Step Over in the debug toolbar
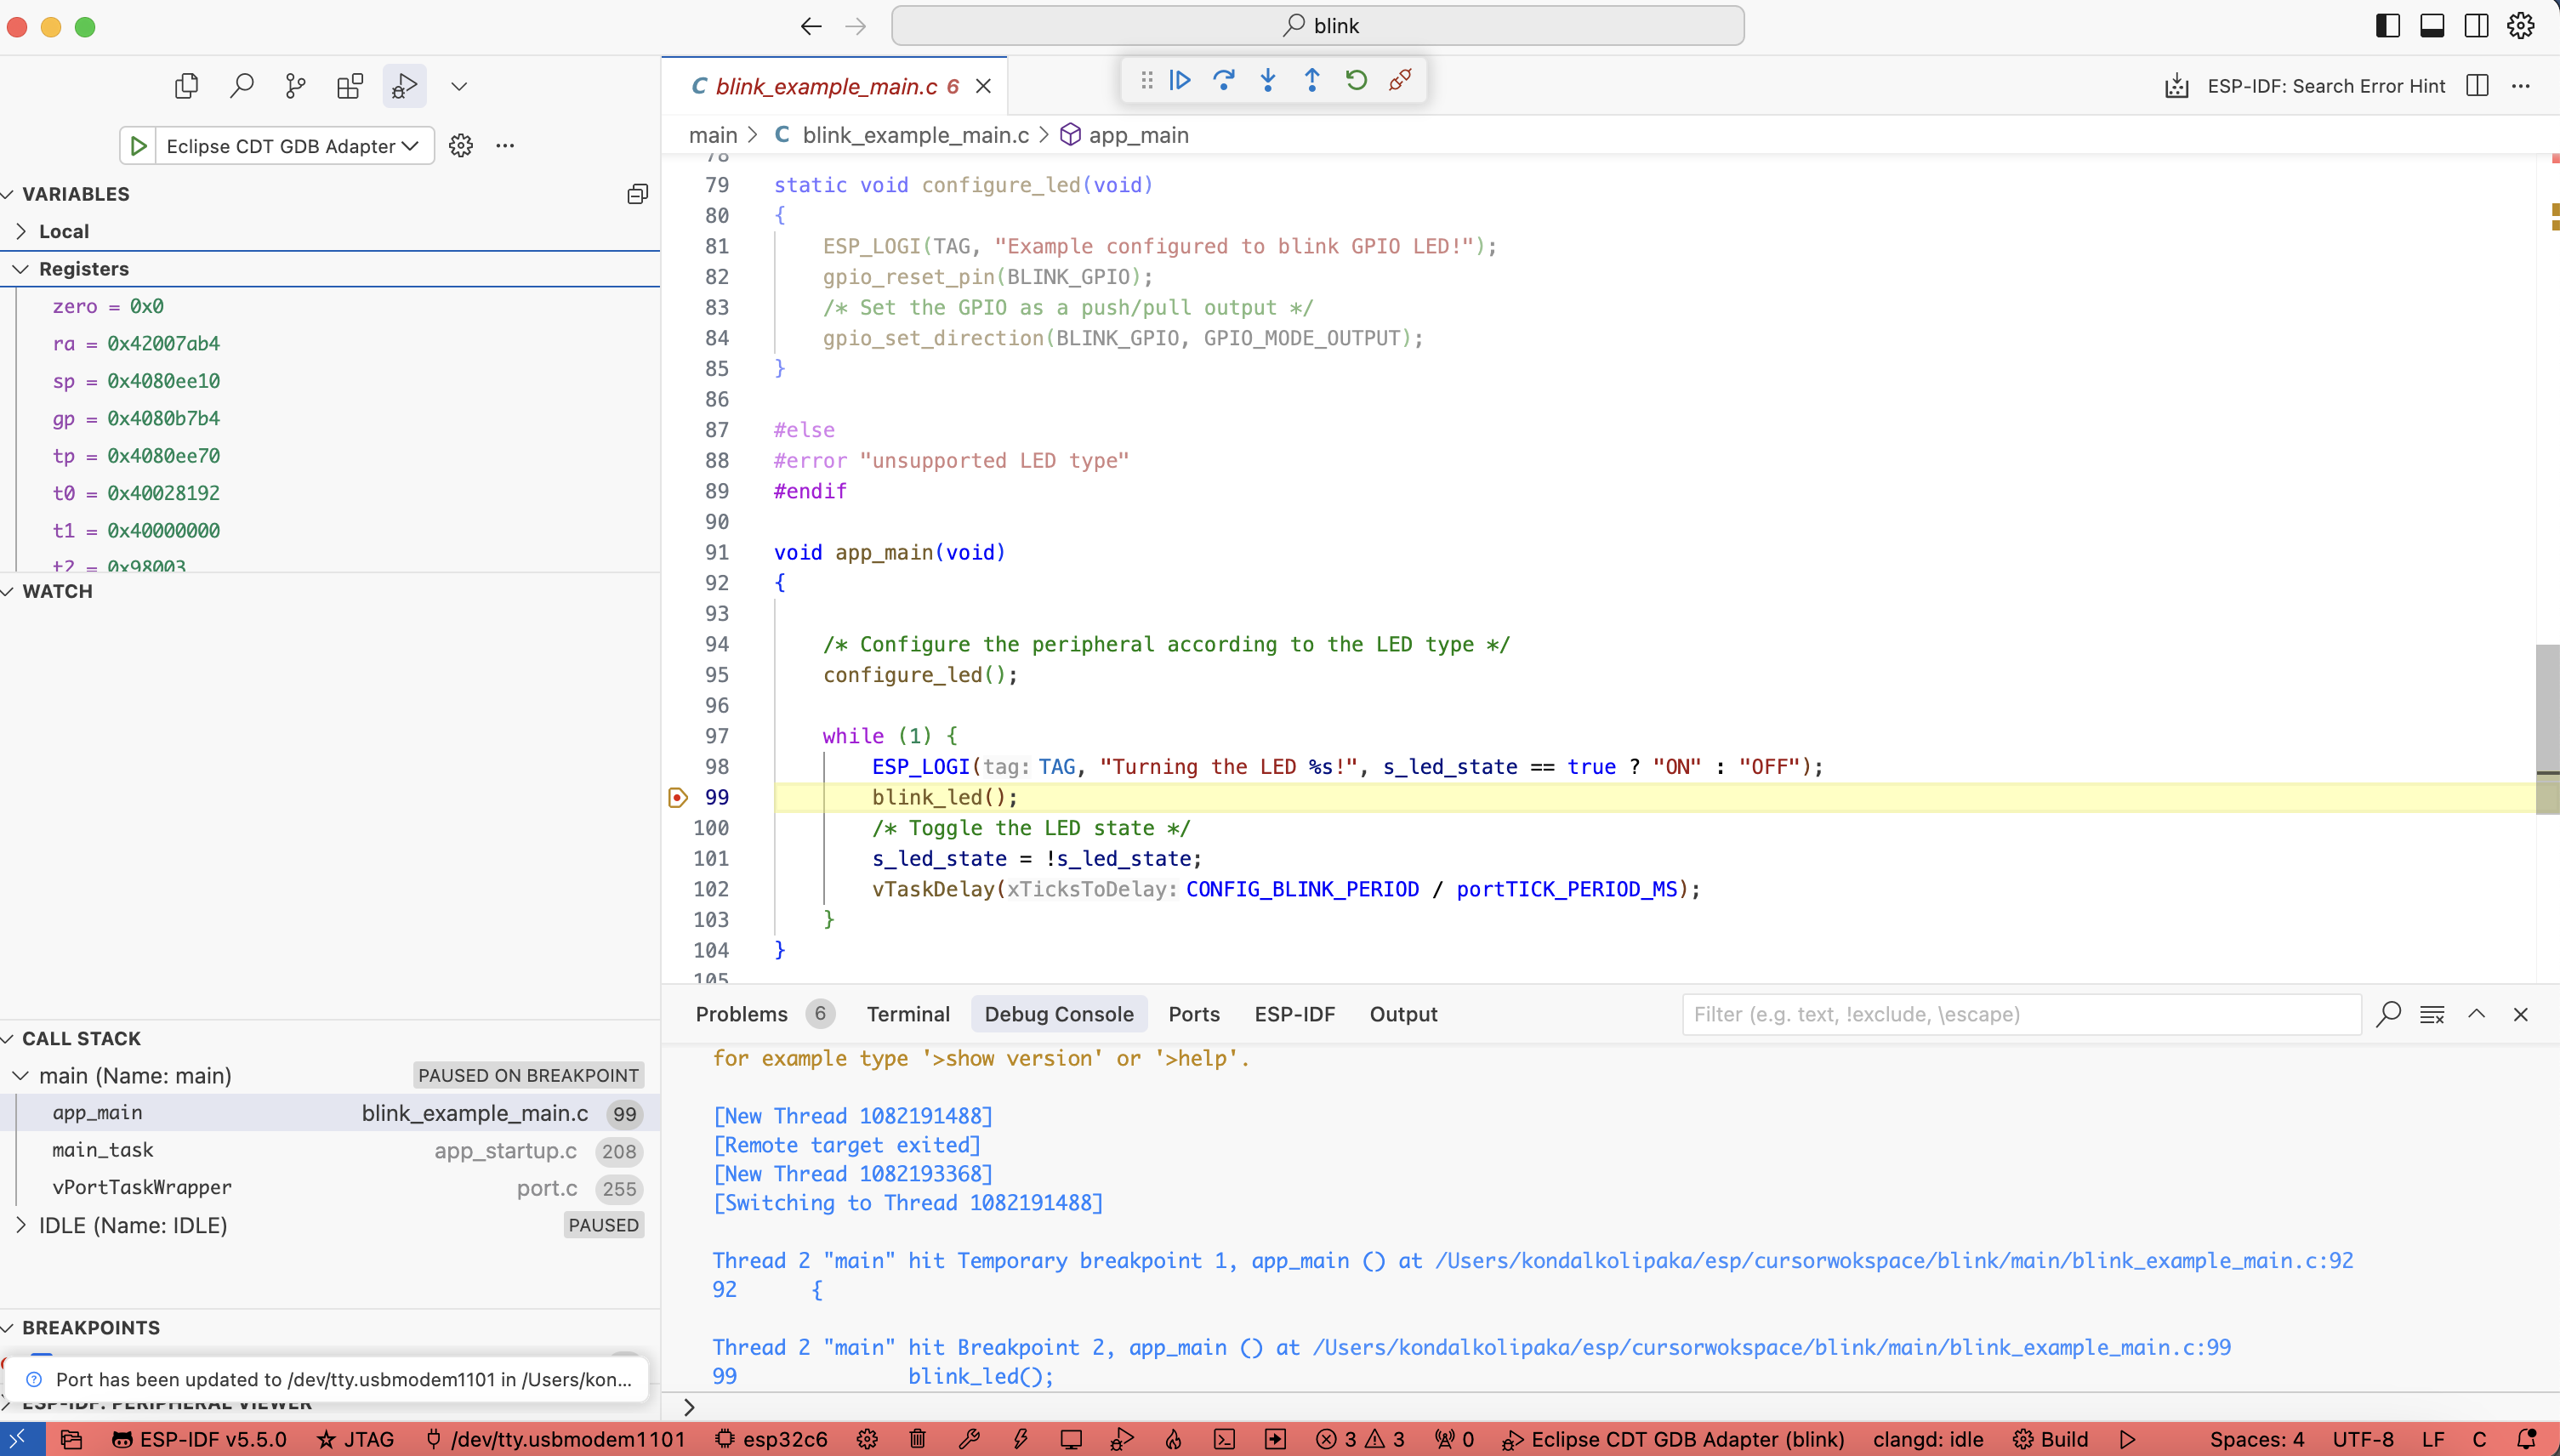Viewport: 2560px width, 1456px height. coord(1224,80)
